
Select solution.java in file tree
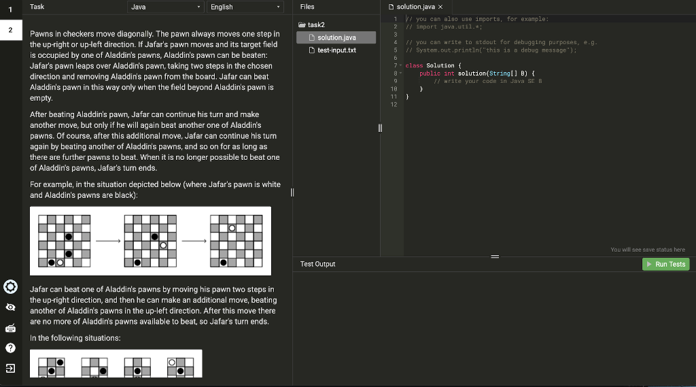click(336, 38)
